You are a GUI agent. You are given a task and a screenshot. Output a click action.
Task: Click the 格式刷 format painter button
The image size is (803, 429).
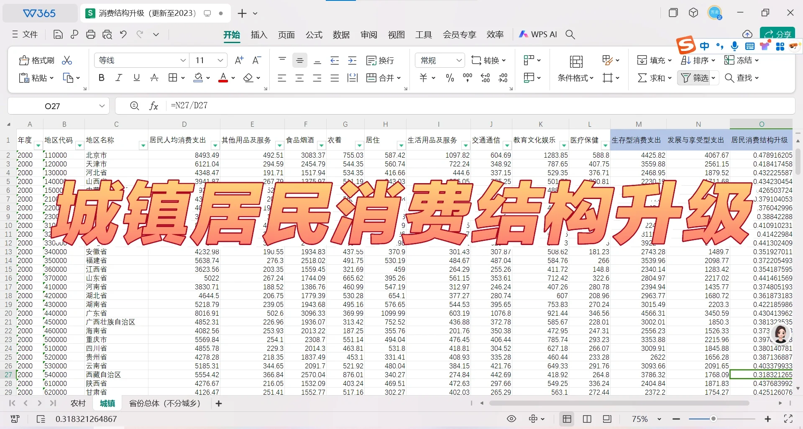[36, 60]
